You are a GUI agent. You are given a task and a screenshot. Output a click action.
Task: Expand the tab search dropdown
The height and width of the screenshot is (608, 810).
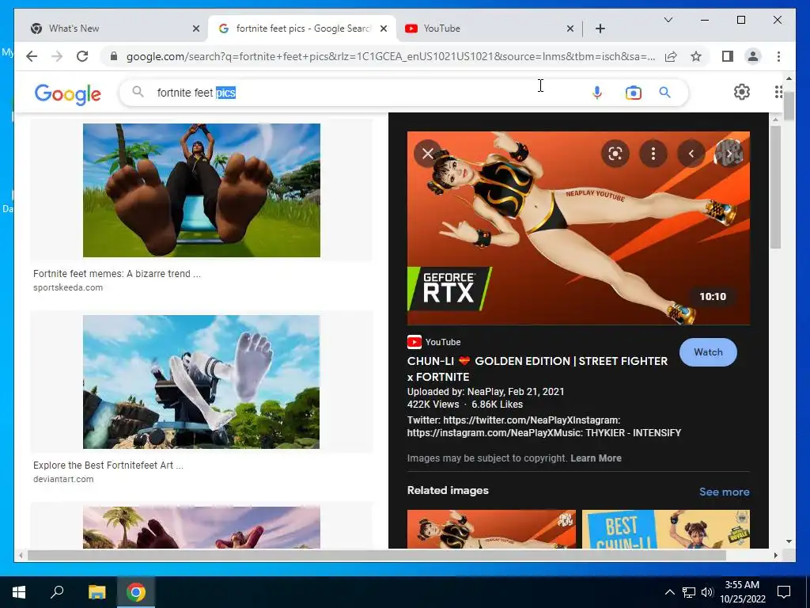(x=668, y=20)
